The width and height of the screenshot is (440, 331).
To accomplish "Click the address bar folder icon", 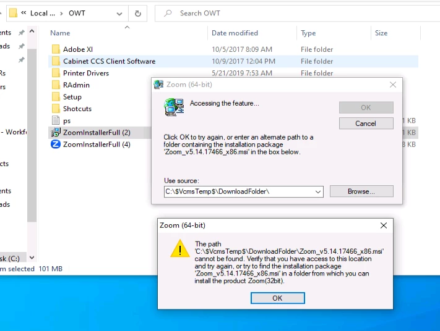I will [13, 13].
